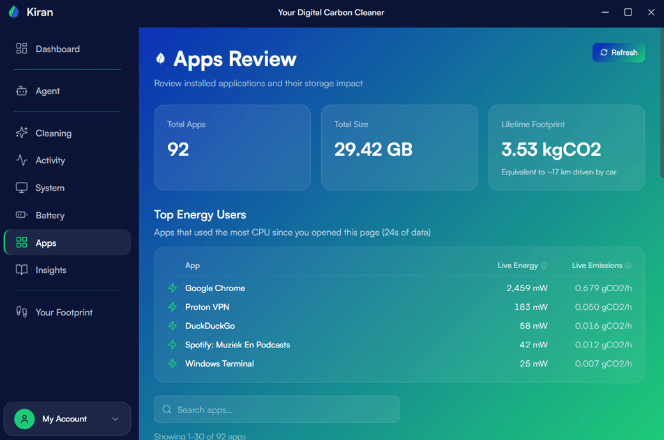664x440 pixels.
Task: Select Spotify: Muziek En Podcasts
Action: 238,345
